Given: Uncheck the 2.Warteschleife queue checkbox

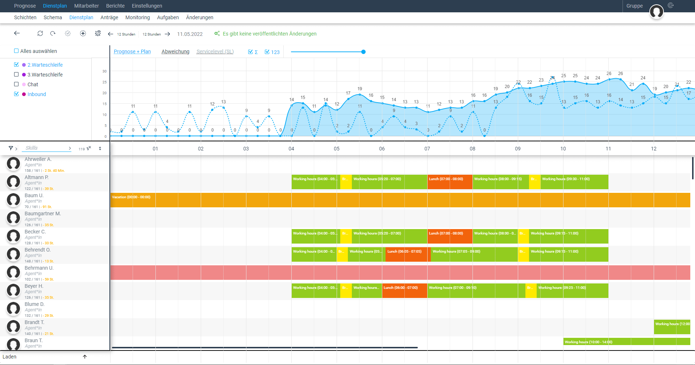Looking at the screenshot, I should coord(16,65).
